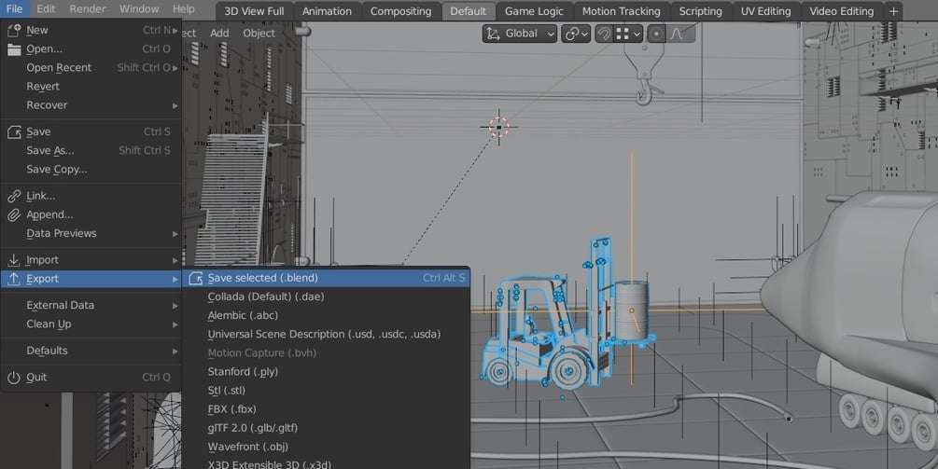Toggle the snapping magnet icon
This screenshot has height=469, width=938.
[604, 34]
